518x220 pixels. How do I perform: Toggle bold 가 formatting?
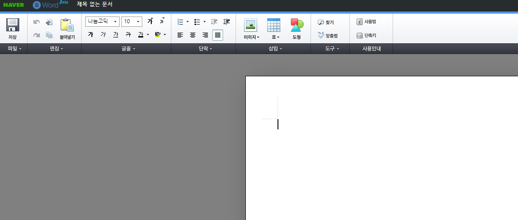coord(91,34)
